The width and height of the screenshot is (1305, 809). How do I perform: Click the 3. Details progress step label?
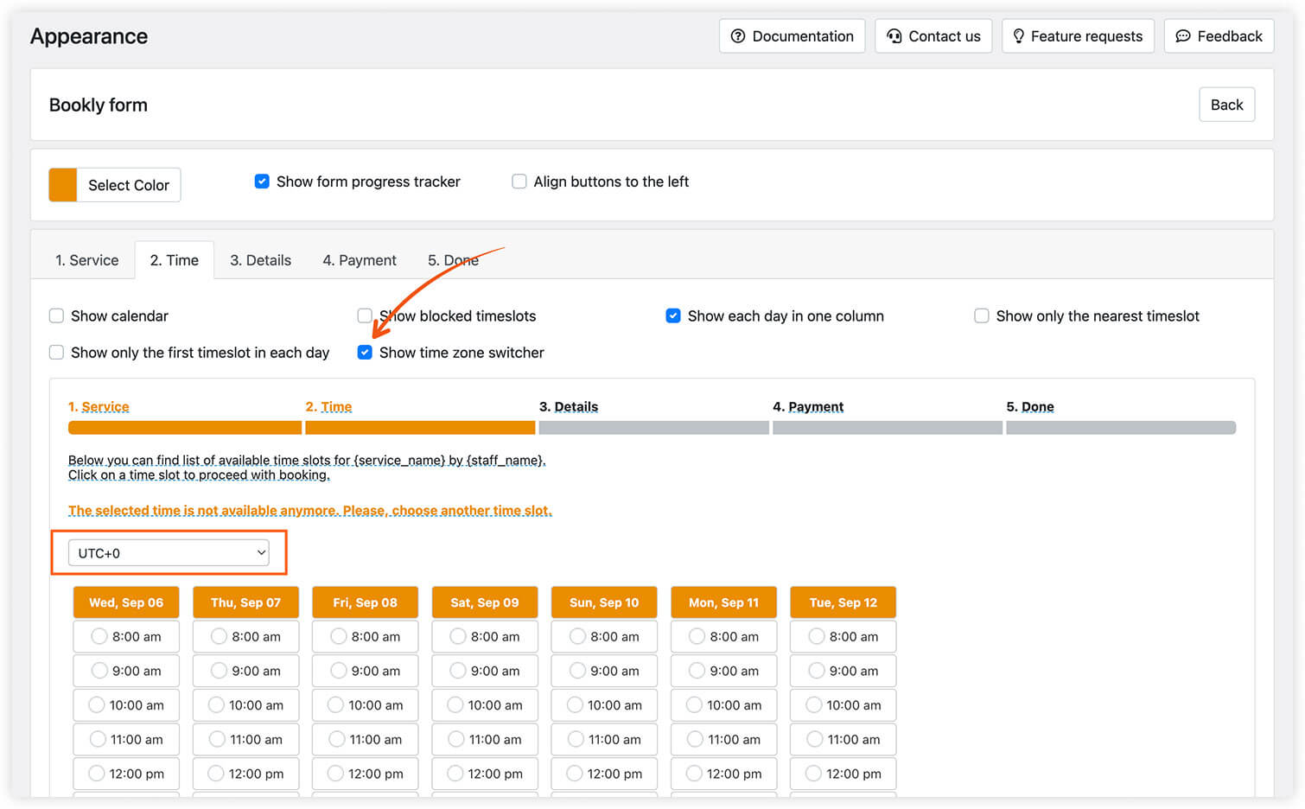pyautogui.click(x=569, y=407)
